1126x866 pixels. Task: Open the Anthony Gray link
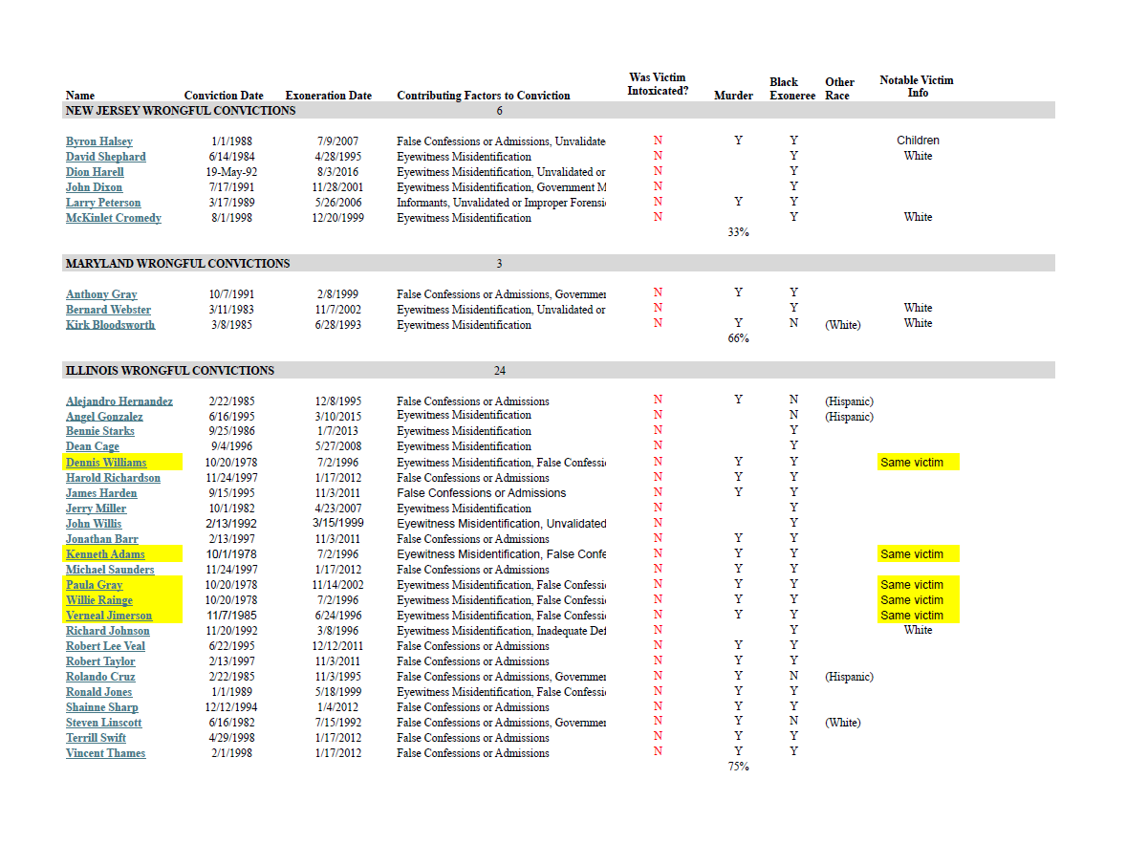tap(101, 294)
